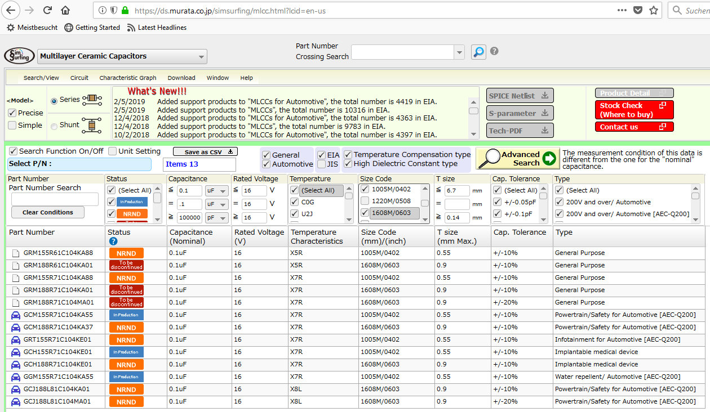
Task: Open the Search/View menu
Action: 41,78
